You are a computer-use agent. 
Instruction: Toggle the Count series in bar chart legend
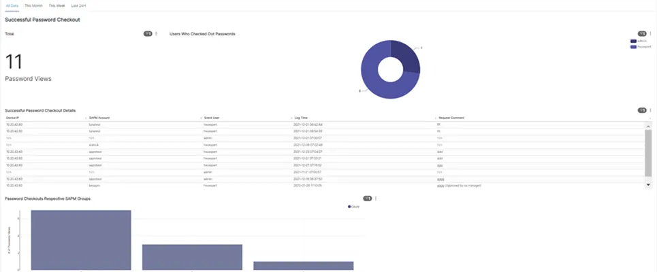pos(353,207)
